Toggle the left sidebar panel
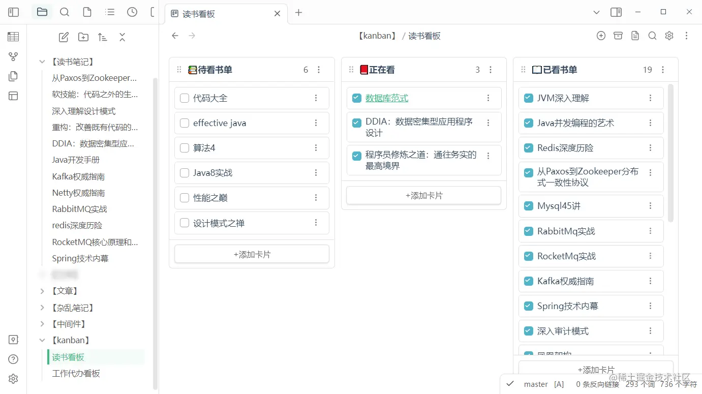The height and width of the screenshot is (394, 702). coord(14,12)
